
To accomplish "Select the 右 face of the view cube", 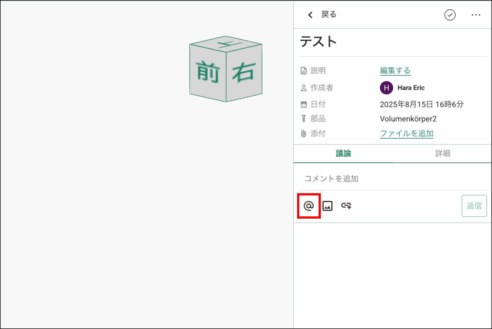I will point(244,72).
